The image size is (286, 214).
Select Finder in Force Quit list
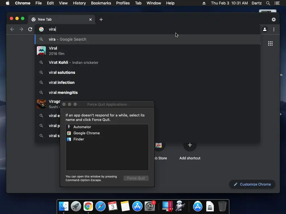tap(107, 139)
